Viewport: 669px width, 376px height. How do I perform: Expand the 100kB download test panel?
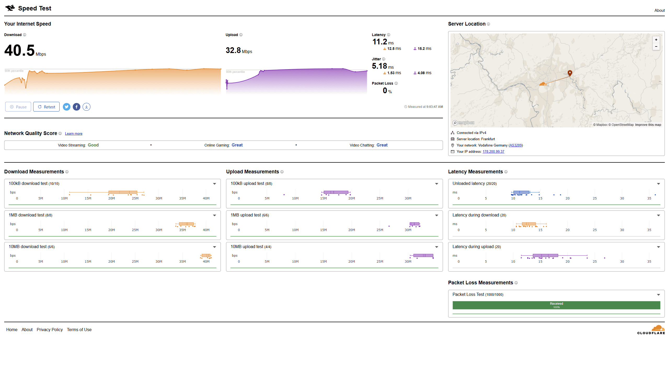(215, 184)
